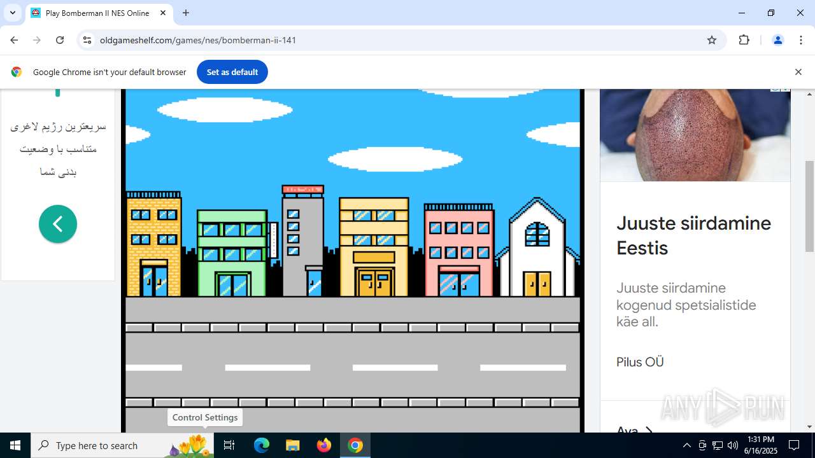Click the Chrome taskbar icon
The width and height of the screenshot is (815, 458).
355,445
